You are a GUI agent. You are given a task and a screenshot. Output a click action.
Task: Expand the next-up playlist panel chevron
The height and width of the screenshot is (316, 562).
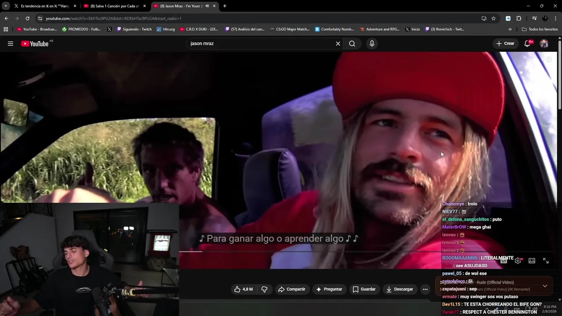545,286
